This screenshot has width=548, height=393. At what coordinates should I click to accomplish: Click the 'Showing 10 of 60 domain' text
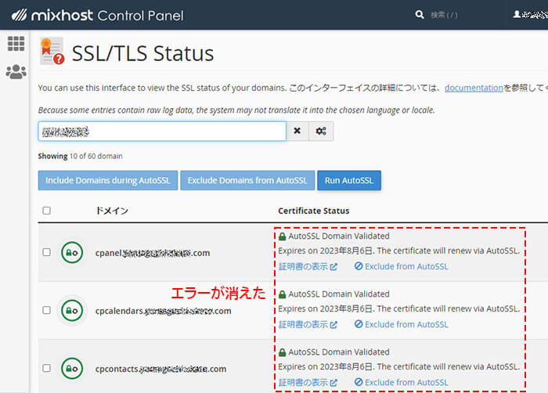tap(81, 156)
